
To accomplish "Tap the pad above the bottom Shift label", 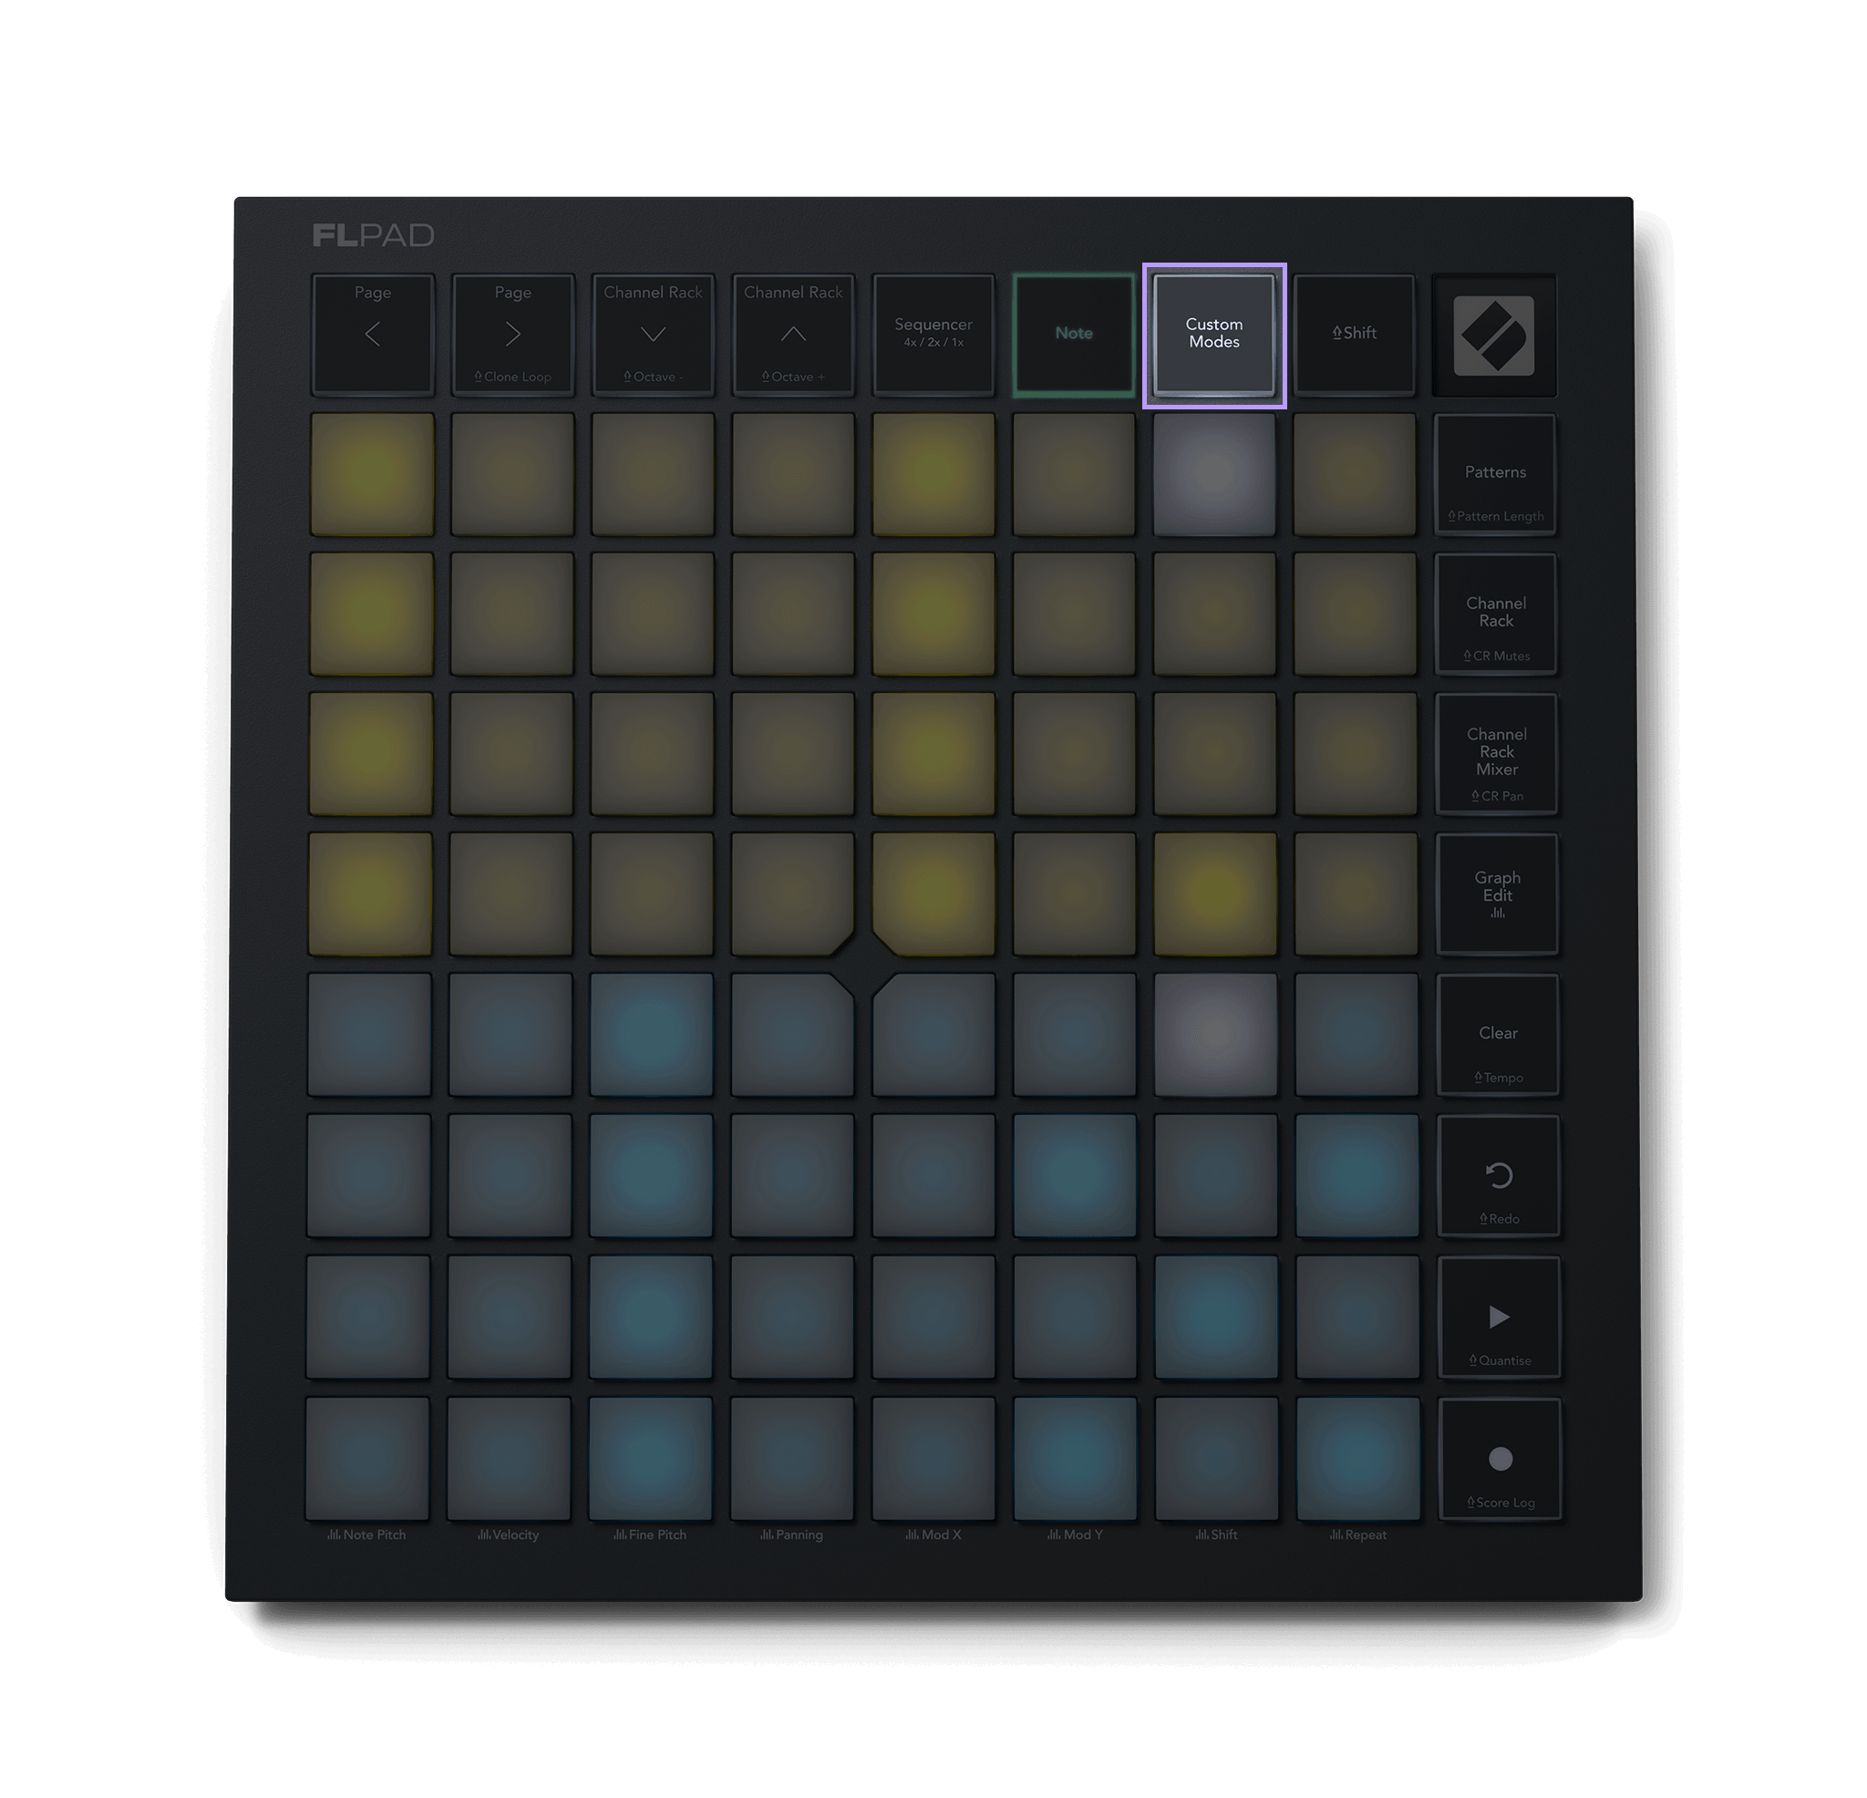I will (x=1216, y=1459).
